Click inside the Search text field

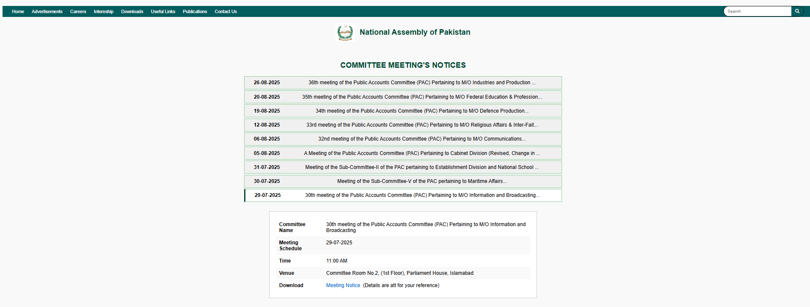point(757,11)
